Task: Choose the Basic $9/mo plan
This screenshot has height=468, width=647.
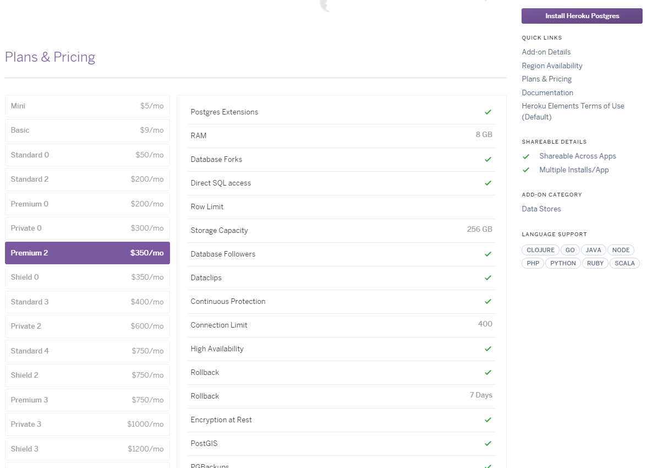Action: (x=87, y=130)
